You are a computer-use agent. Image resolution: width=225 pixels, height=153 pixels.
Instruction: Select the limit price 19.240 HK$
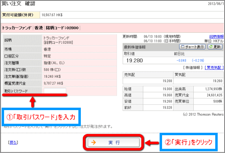click(x=52, y=76)
